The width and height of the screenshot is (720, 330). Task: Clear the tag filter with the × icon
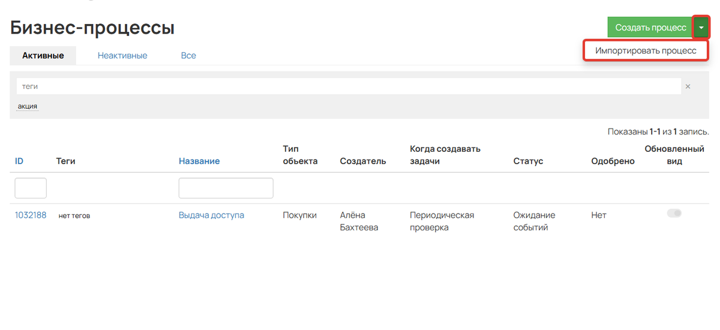pyautogui.click(x=688, y=86)
